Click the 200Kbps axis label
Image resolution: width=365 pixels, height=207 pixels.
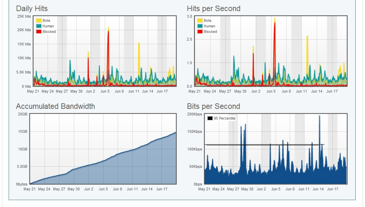click(x=194, y=114)
